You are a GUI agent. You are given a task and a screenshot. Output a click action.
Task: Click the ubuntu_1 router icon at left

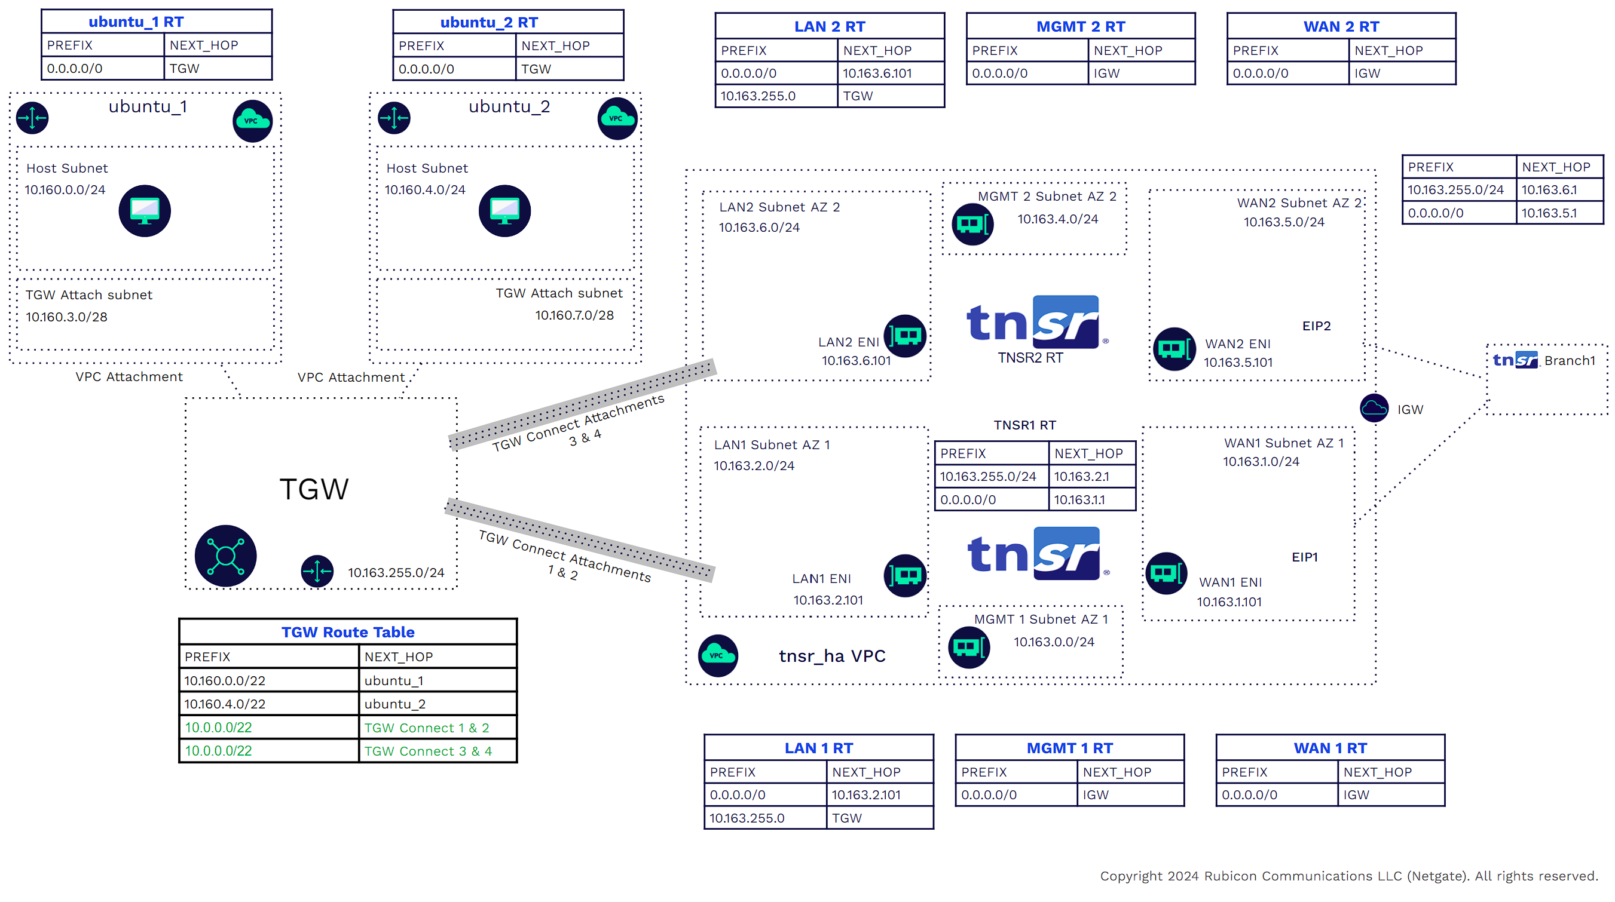tap(33, 118)
